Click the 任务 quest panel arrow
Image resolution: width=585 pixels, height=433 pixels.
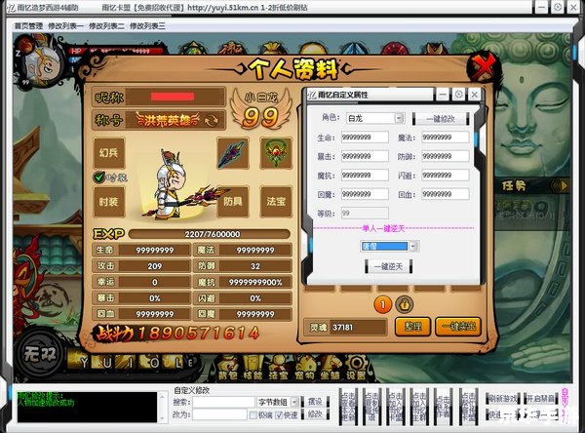click(562, 185)
